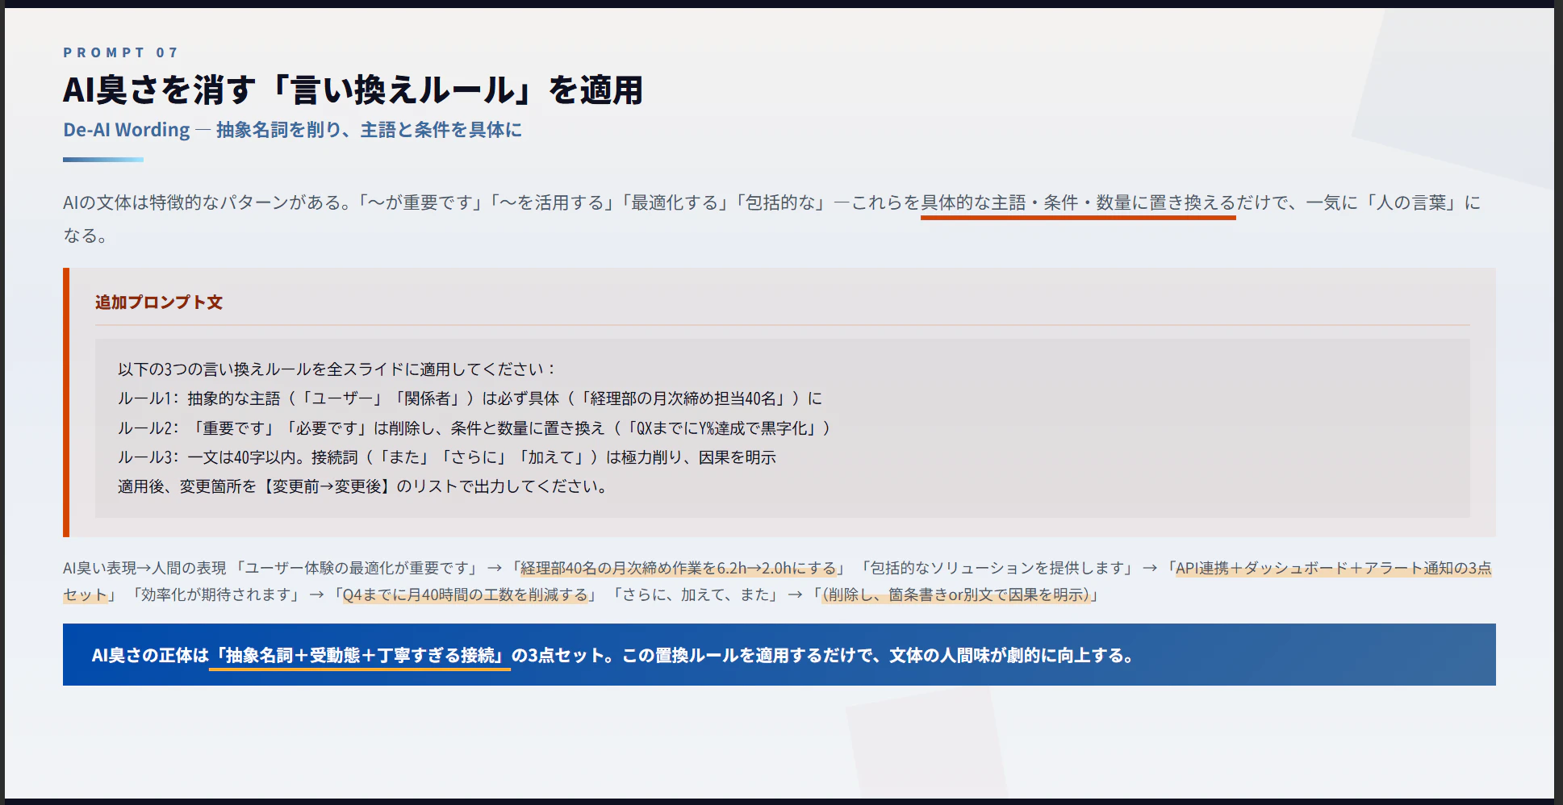
Task: Click the underlined banner phrase 「抽象名詞＋受動態＋丁寧すぎる接続」
Action: [x=360, y=655]
